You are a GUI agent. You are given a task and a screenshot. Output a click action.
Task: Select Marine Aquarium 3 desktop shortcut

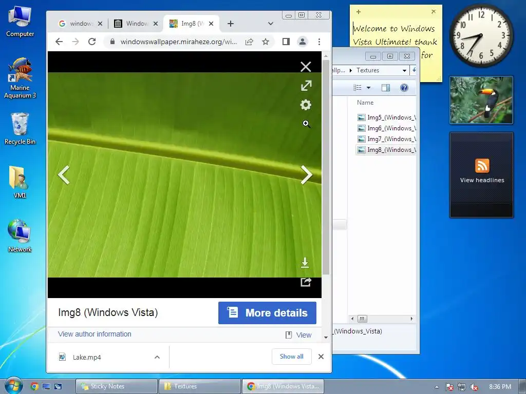pyautogui.click(x=20, y=78)
